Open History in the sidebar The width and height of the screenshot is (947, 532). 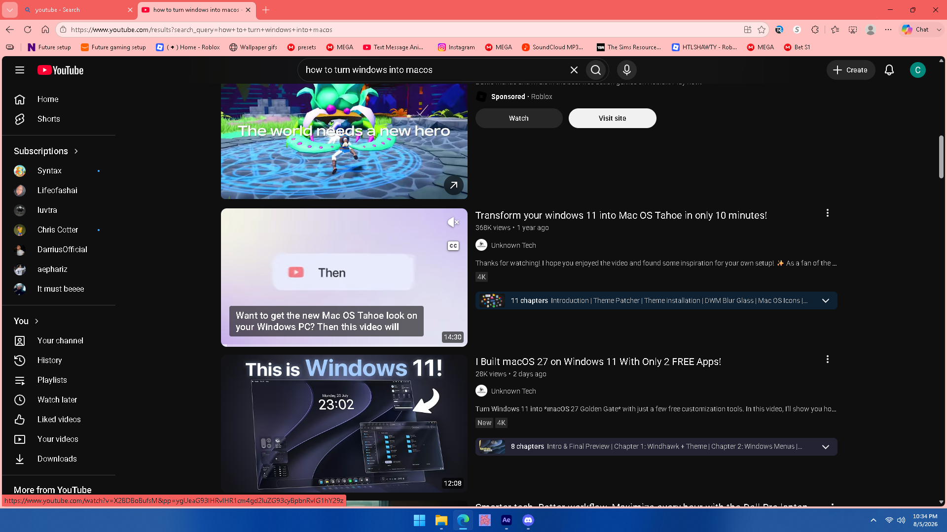pos(59,361)
